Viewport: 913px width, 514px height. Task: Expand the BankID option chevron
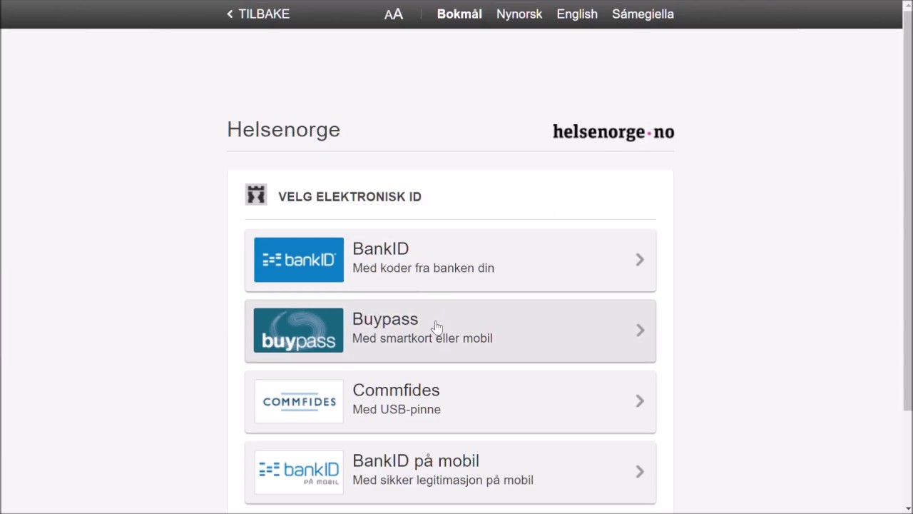640,260
